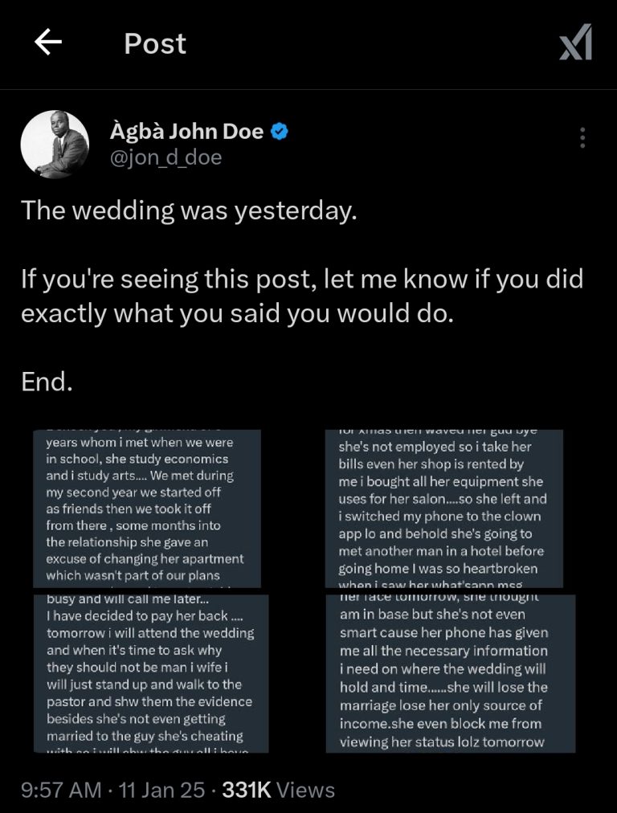Tap the line starting "If you're seeing this post"
617x813 pixels.
coord(302,280)
